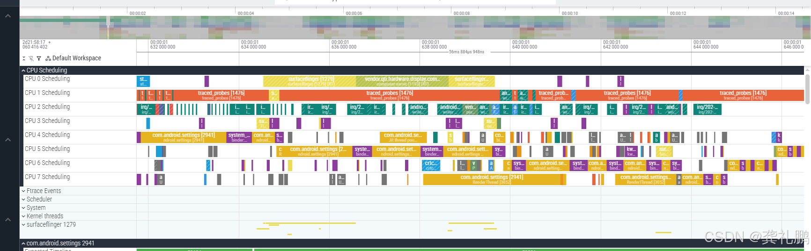Select the CPU 1 Scheduling track label
The width and height of the screenshot is (811, 251).
[x=47, y=93]
